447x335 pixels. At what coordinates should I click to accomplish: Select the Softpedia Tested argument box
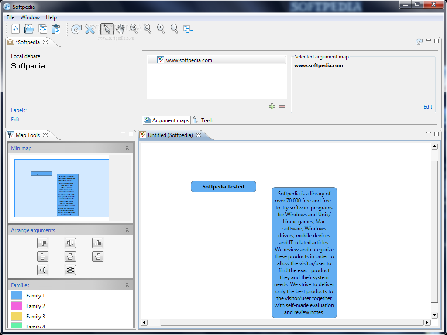tap(223, 187)
